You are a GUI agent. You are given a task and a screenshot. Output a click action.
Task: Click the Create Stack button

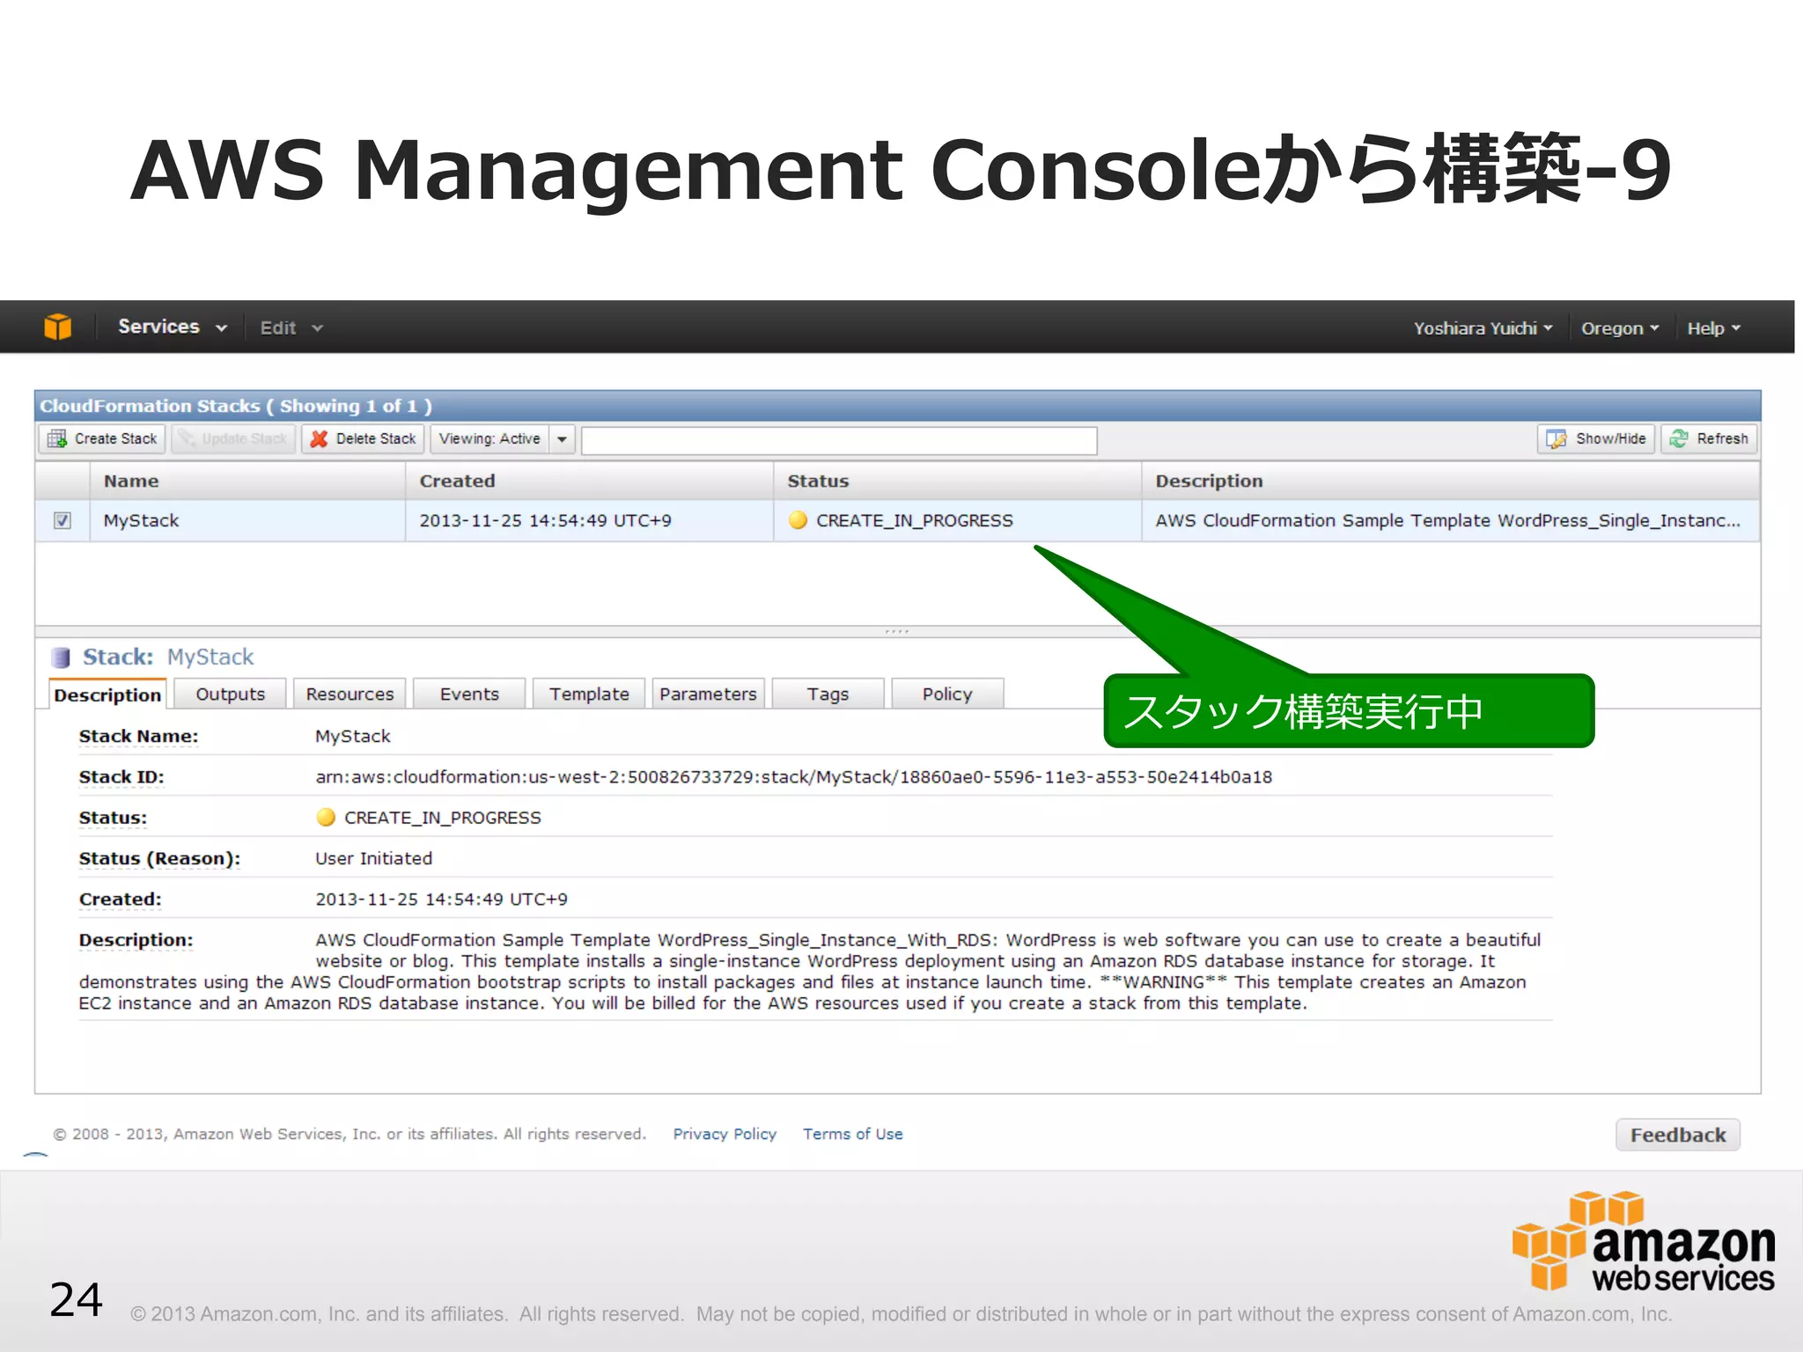click(x=102, y=438)
